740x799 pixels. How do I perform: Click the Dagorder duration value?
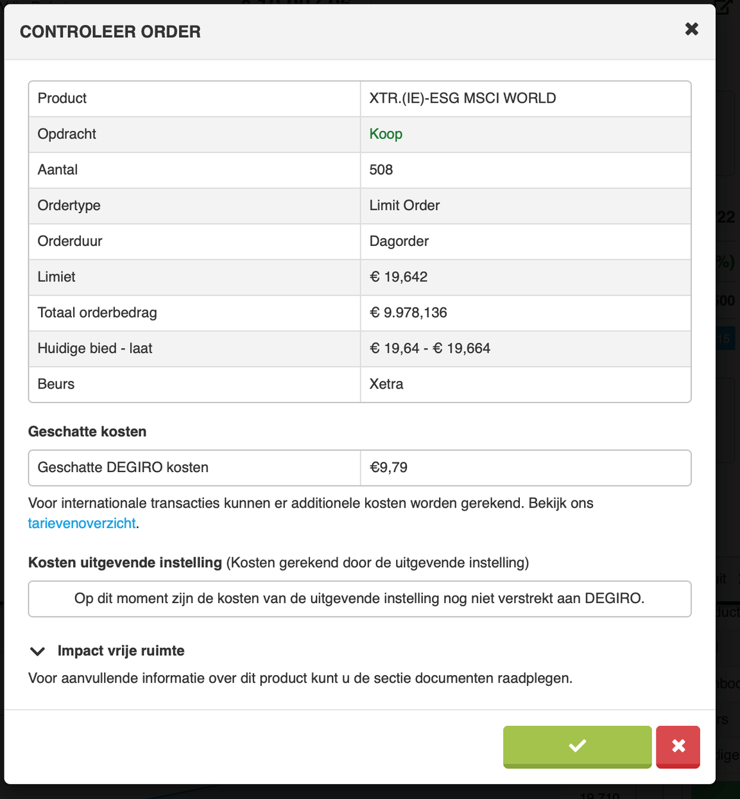coord(399,241)
